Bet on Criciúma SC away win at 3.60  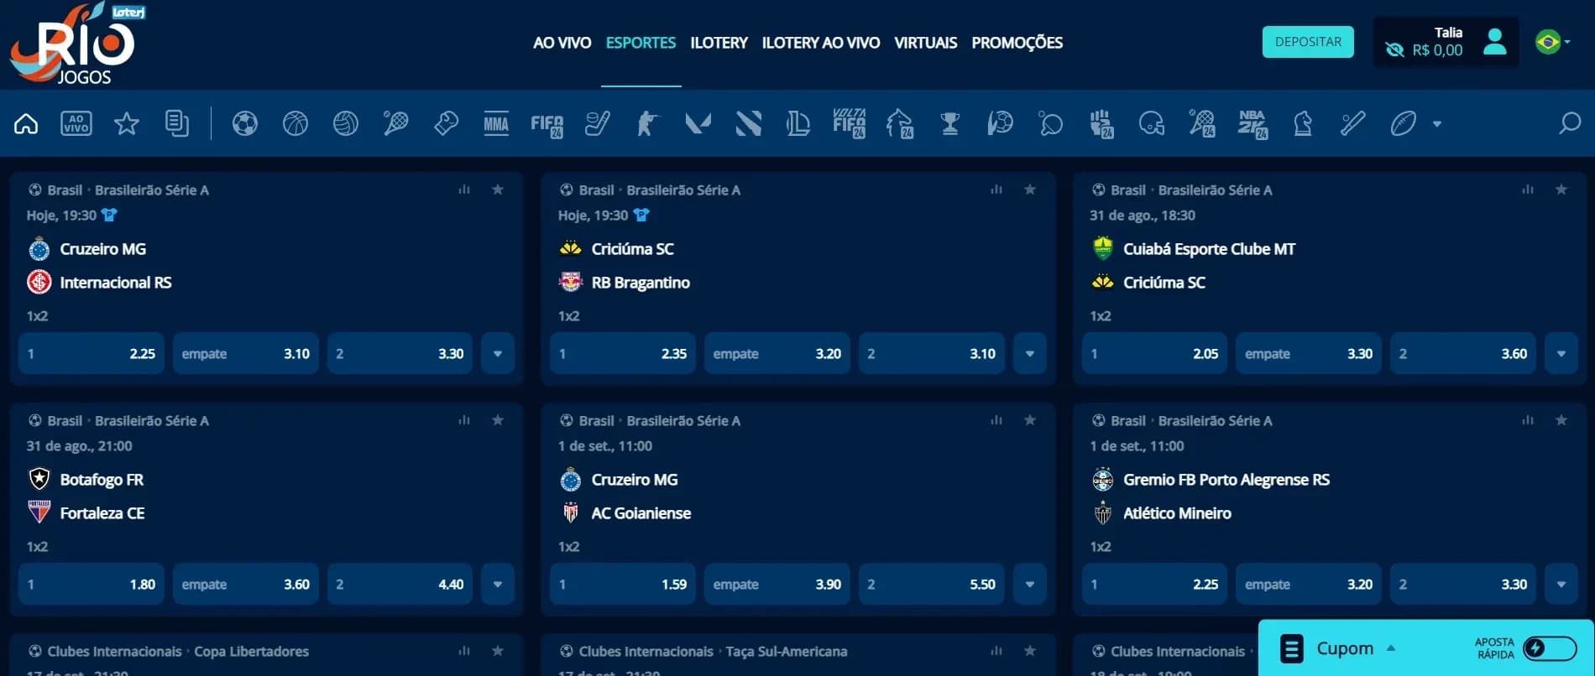pyautogui.click(x=1463, y=354)
